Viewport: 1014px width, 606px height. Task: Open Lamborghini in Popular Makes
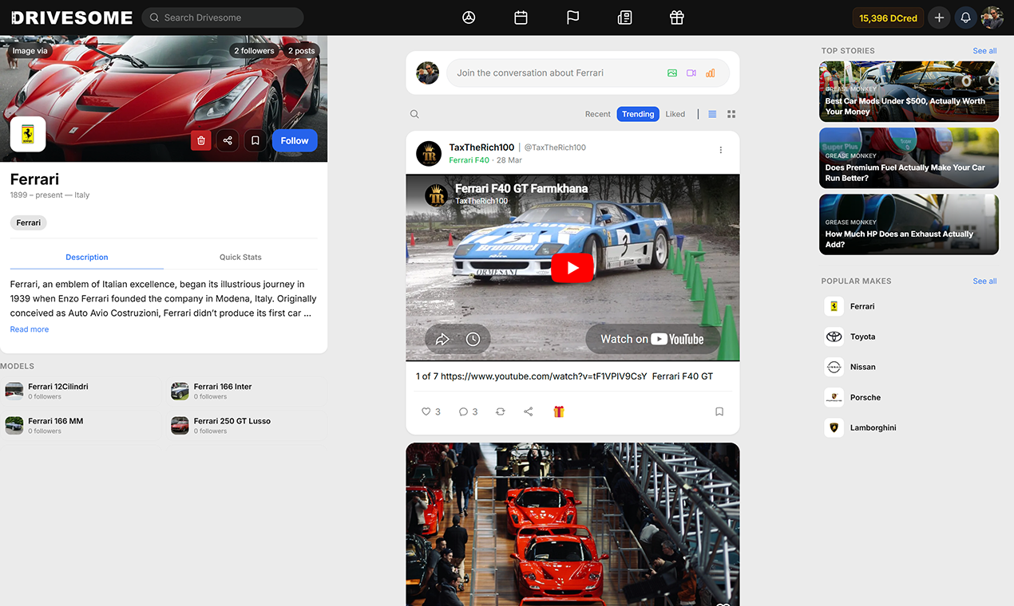[861, 427]
